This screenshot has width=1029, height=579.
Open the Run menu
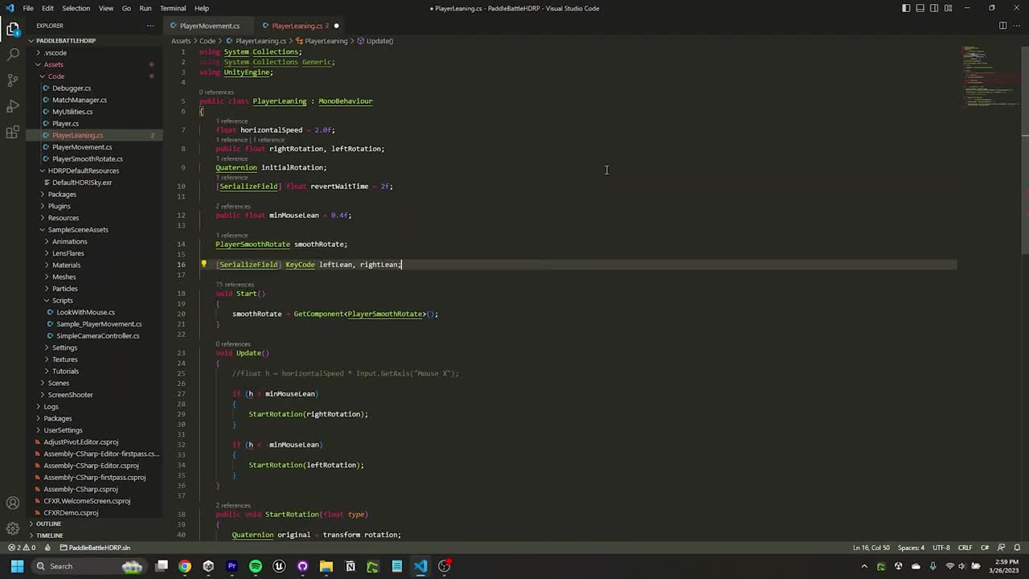(145, 8)
